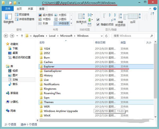Refresh the folder view

106,36
